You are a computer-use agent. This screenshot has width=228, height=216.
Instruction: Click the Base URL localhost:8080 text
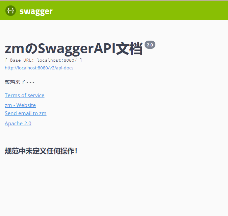43,60
